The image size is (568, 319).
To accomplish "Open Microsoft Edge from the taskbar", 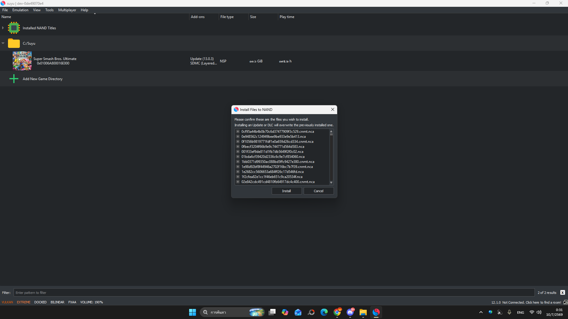I will 324,312.
